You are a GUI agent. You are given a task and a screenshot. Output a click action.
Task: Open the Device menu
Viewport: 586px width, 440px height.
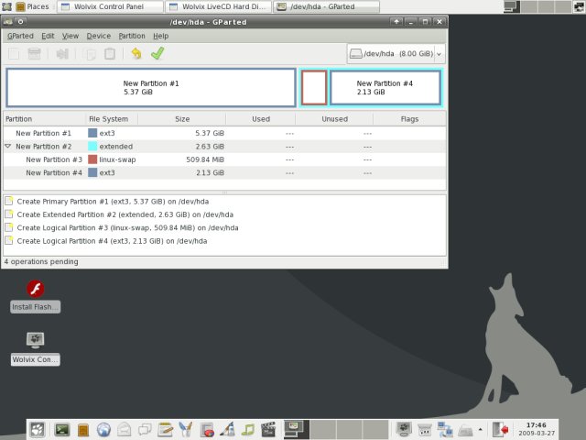click(x=99, y=36)
